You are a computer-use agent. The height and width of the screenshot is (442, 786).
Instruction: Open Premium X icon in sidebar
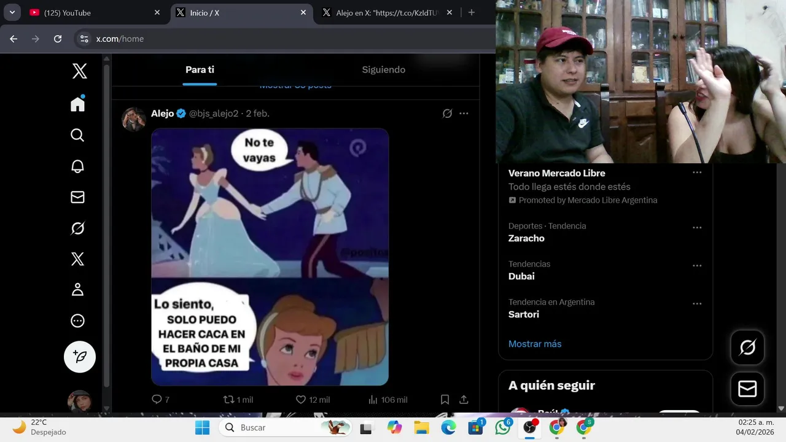click(x=77, y=259)
